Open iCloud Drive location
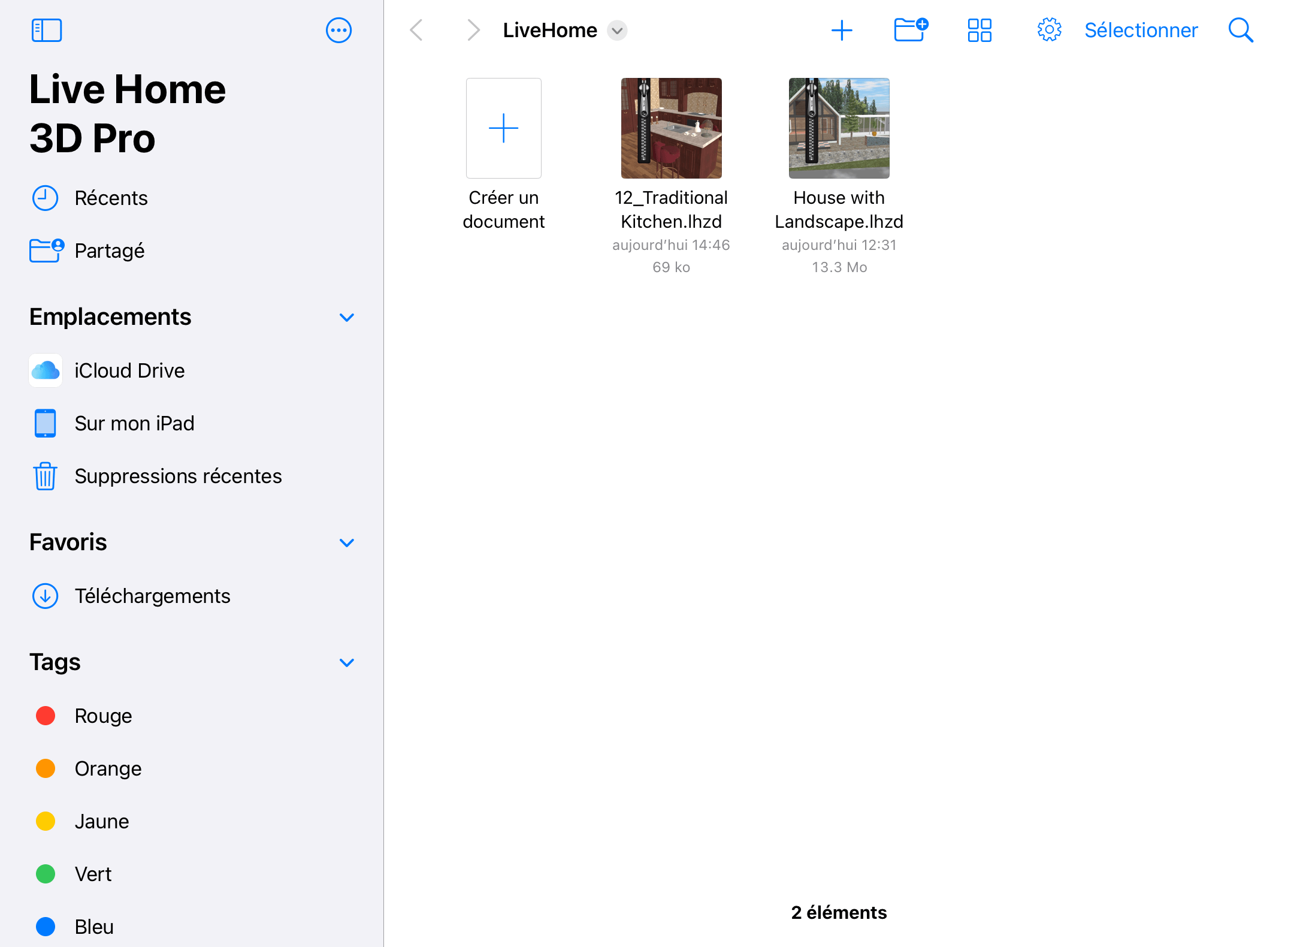 click(x=192, y=370)
